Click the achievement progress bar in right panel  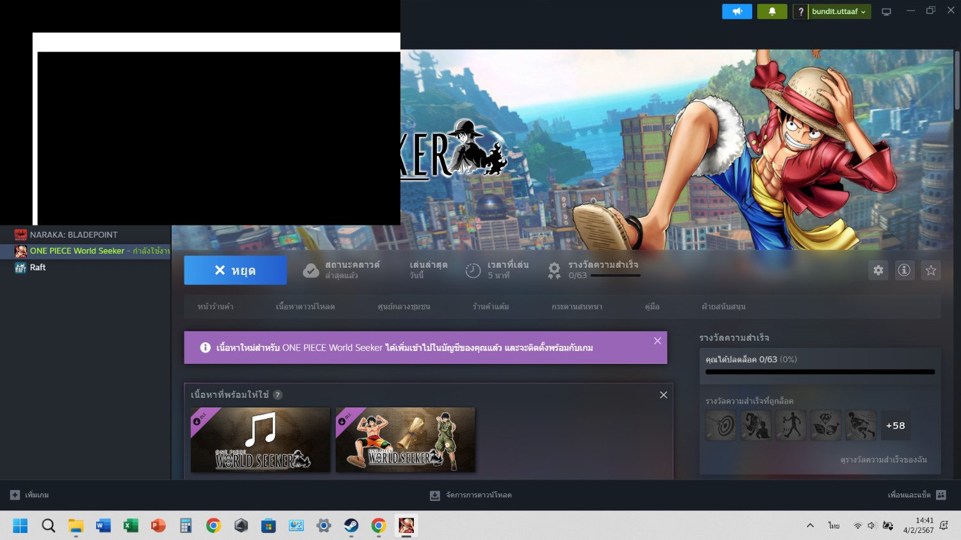click(820, 372)
